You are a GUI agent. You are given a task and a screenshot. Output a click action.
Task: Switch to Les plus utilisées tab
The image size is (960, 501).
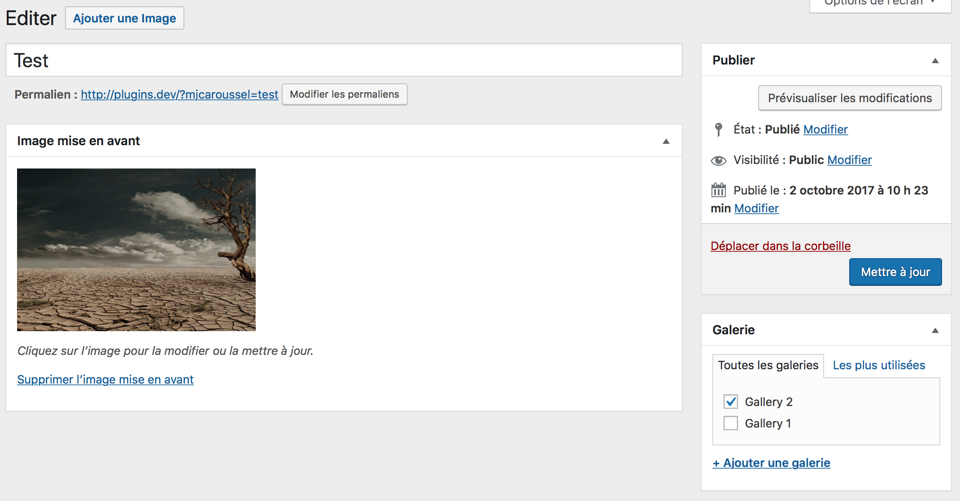(x=879, y=365)
